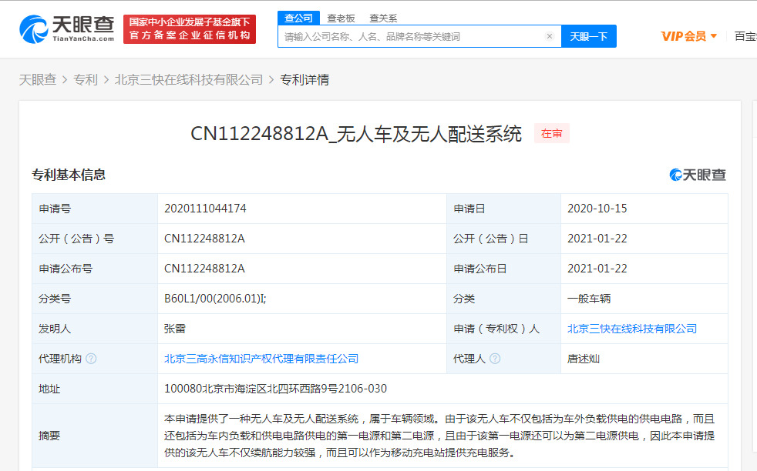757x471 pixels.
Task: Switch to the 查关系 search tab
Action: coord(383,18)
